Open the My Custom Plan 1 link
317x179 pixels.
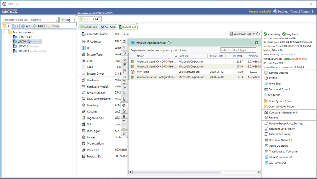(285, 54)
